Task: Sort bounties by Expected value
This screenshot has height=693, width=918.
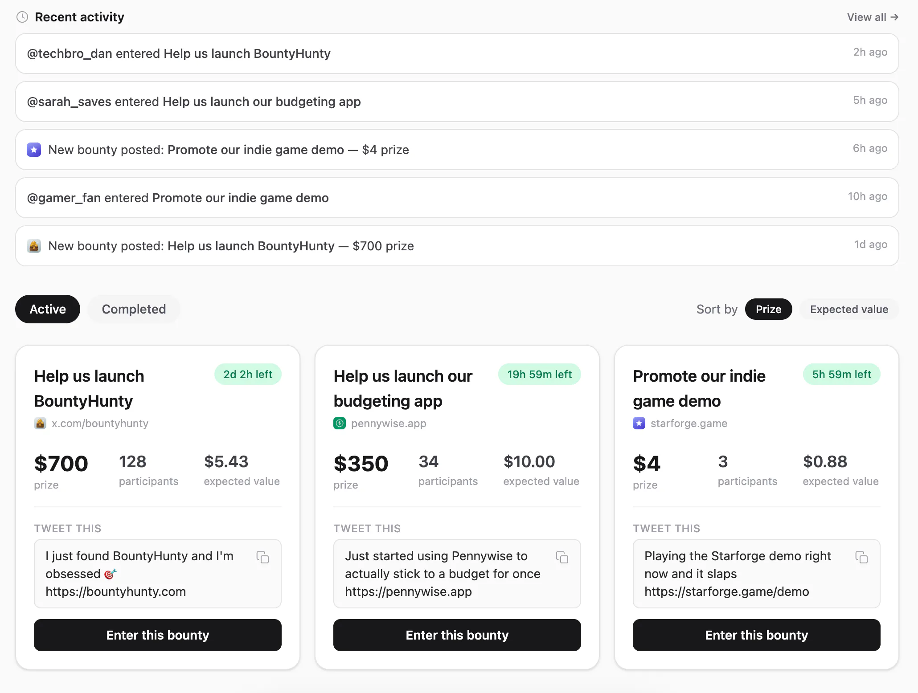Action: pyautogui.click(x=849, y=309)
